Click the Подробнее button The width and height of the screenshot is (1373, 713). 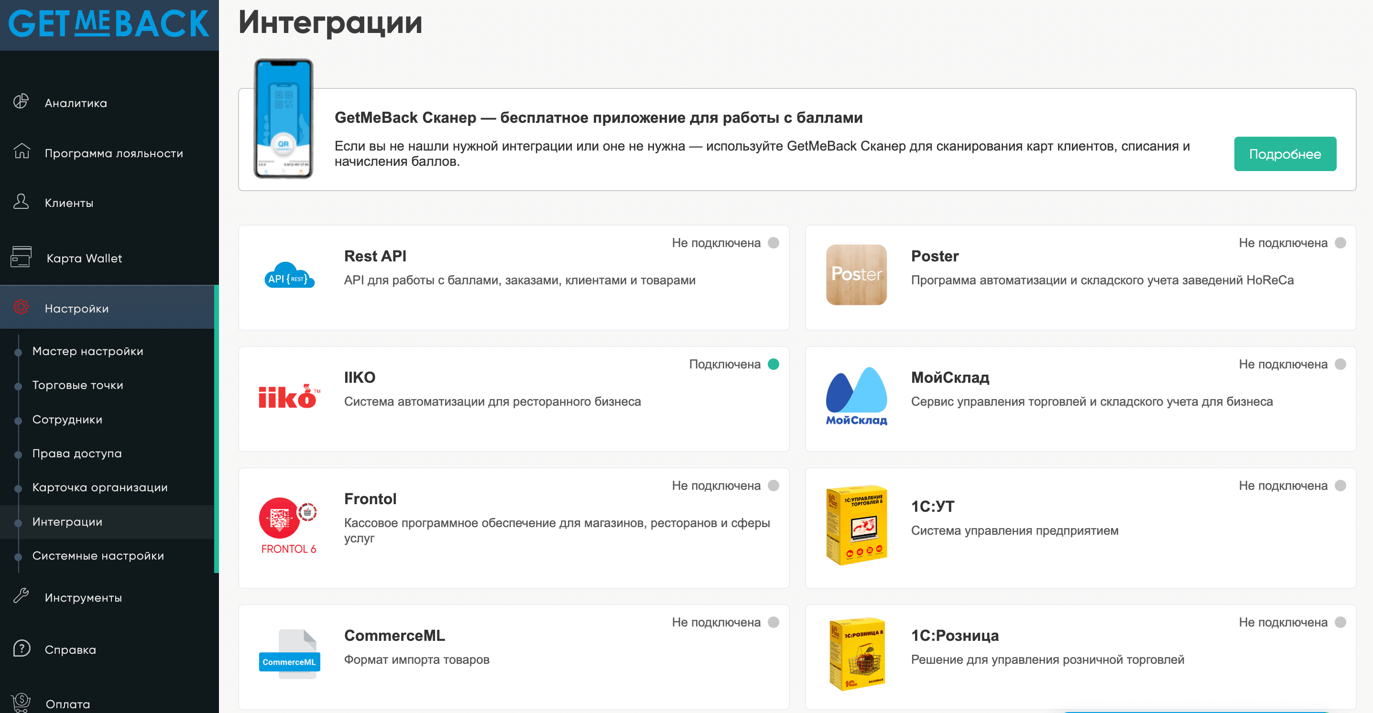(x=1285, y=154)
